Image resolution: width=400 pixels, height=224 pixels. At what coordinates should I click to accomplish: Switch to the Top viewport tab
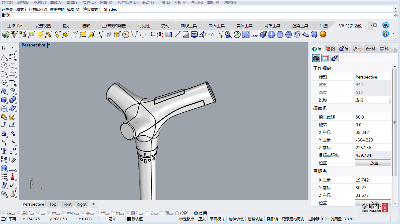53,204
